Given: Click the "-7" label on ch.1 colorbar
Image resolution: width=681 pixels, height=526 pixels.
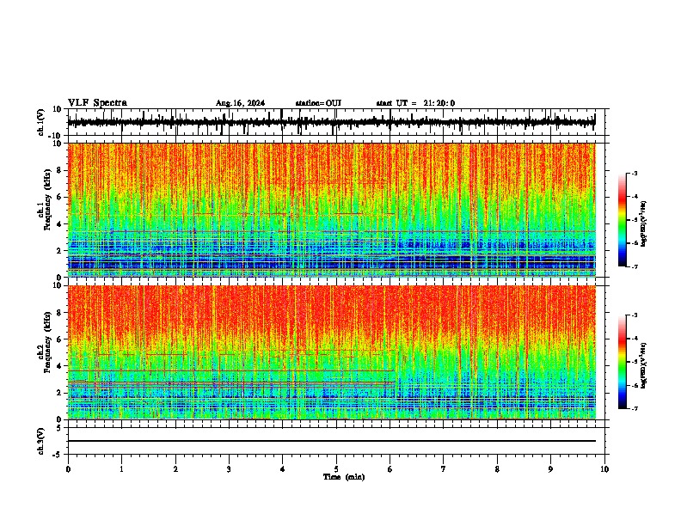Looking at the screenshot, I should 635,266.
